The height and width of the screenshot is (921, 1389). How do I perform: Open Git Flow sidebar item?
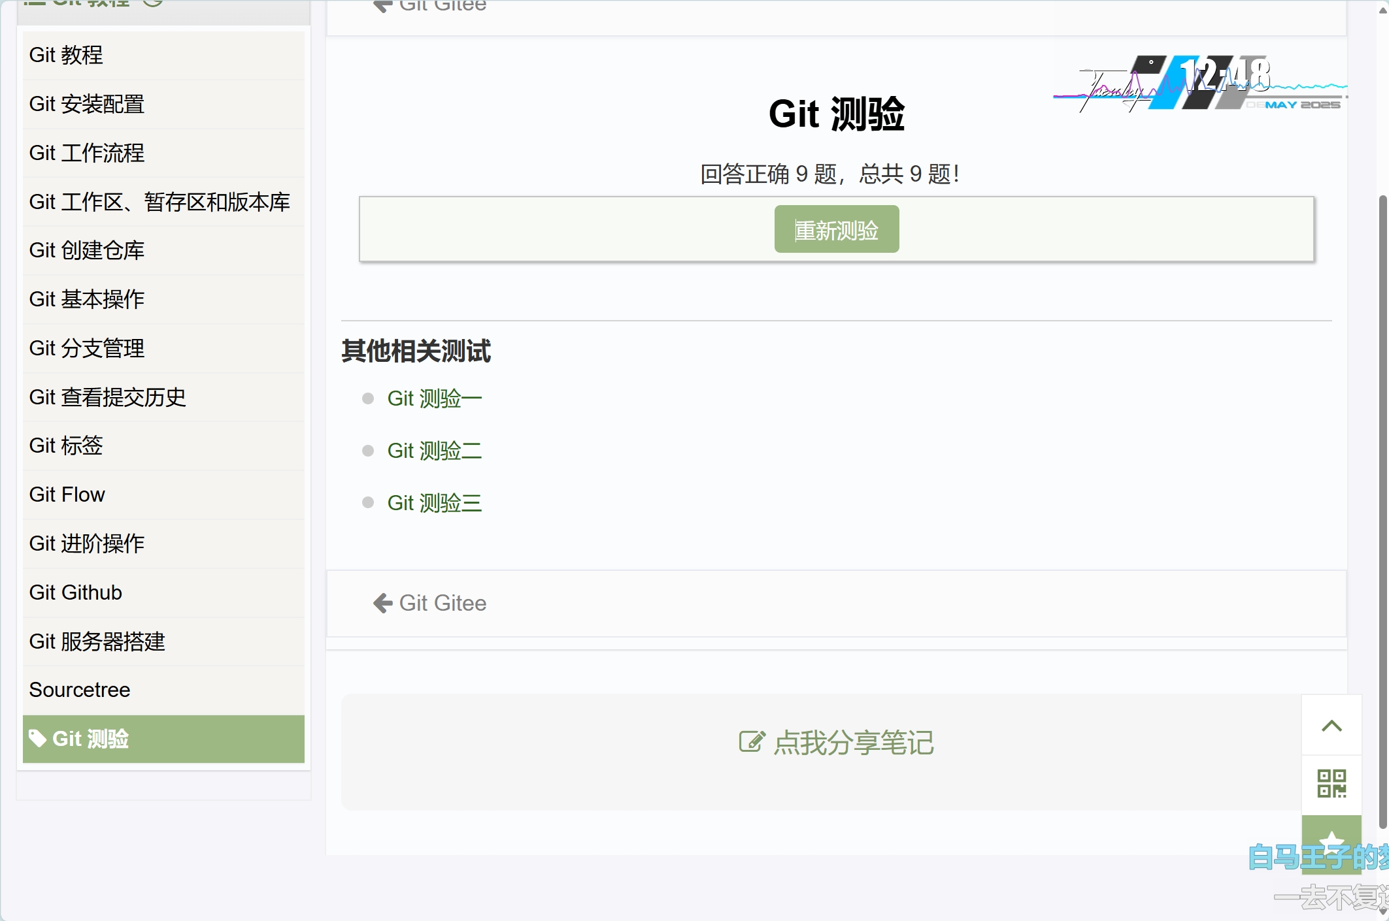tap(67, 494)
